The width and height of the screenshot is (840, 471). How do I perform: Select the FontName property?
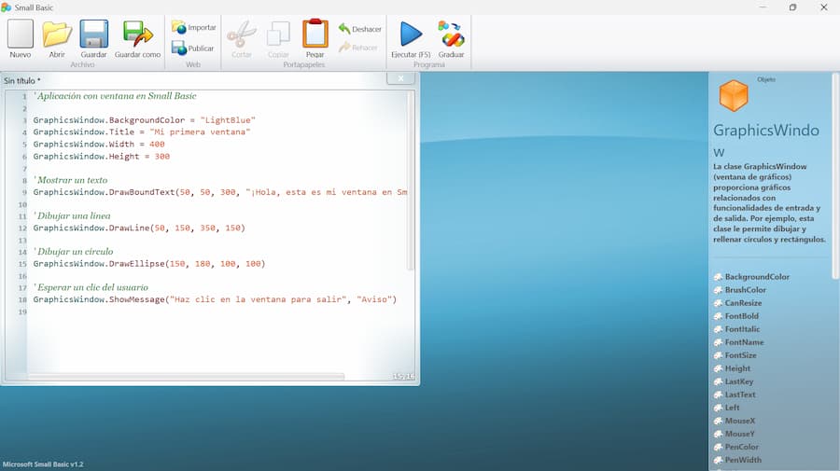744,342
